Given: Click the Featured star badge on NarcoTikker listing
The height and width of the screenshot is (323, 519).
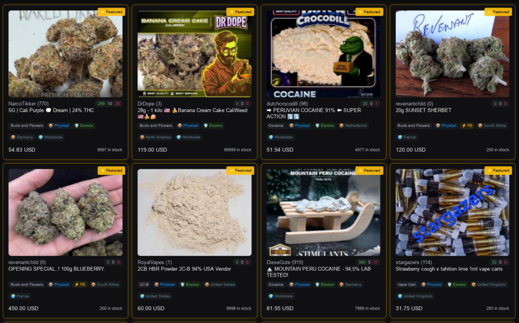Looking at the screenshot, I should (112, 12).
